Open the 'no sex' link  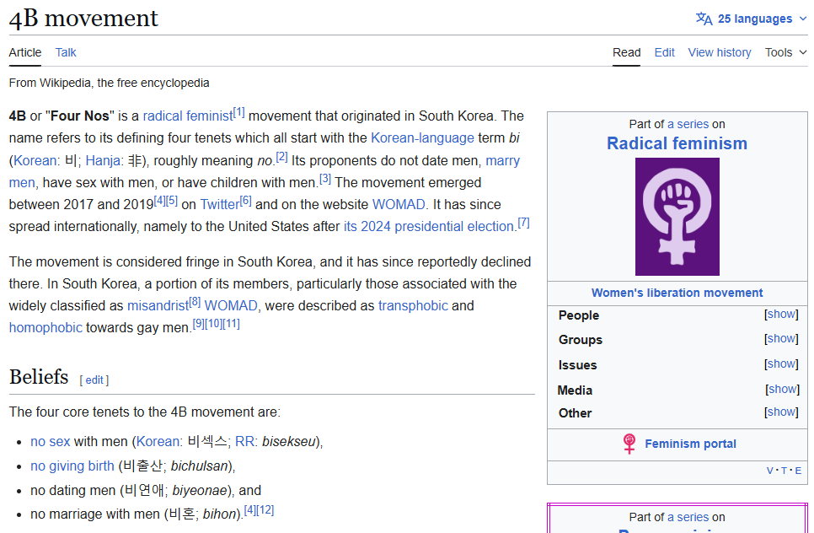(x=51, y=442)
